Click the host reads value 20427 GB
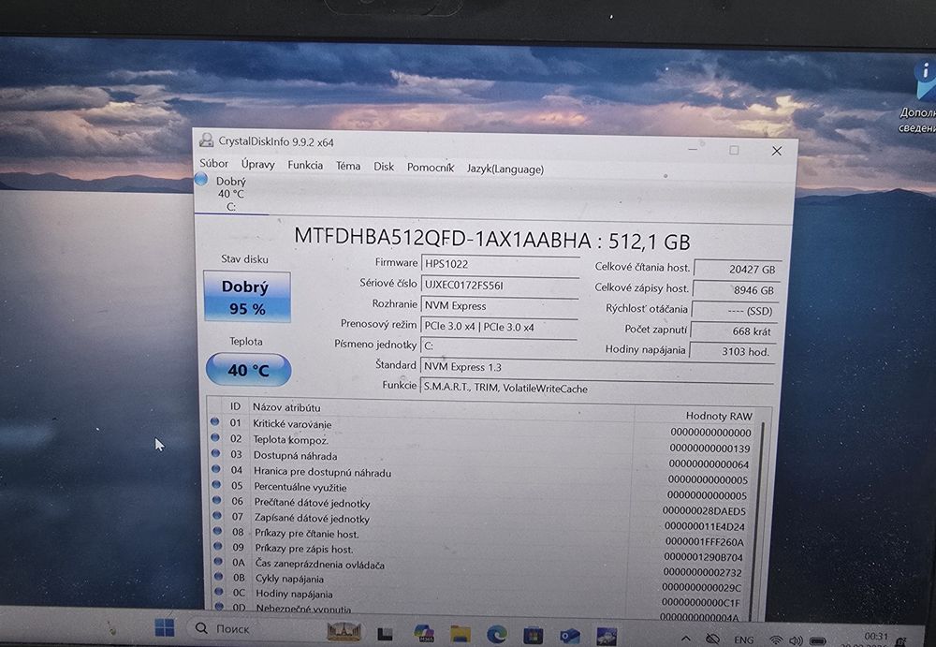This screenshot has height=647, width=936. pyautogui.click(x=737, y=269)
